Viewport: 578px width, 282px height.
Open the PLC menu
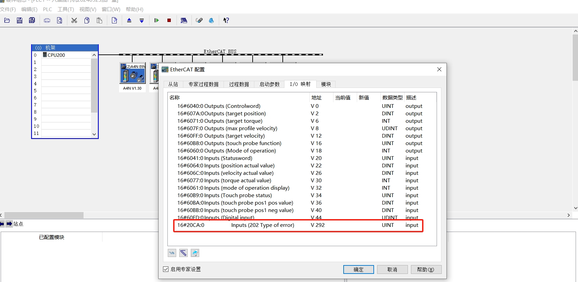point(47,9)
